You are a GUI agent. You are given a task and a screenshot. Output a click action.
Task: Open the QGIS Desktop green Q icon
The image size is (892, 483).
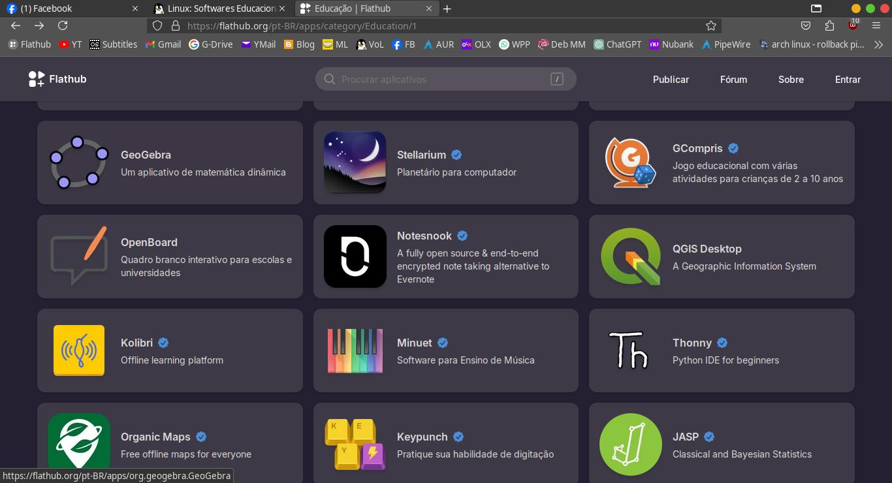(x=630, y=257)
